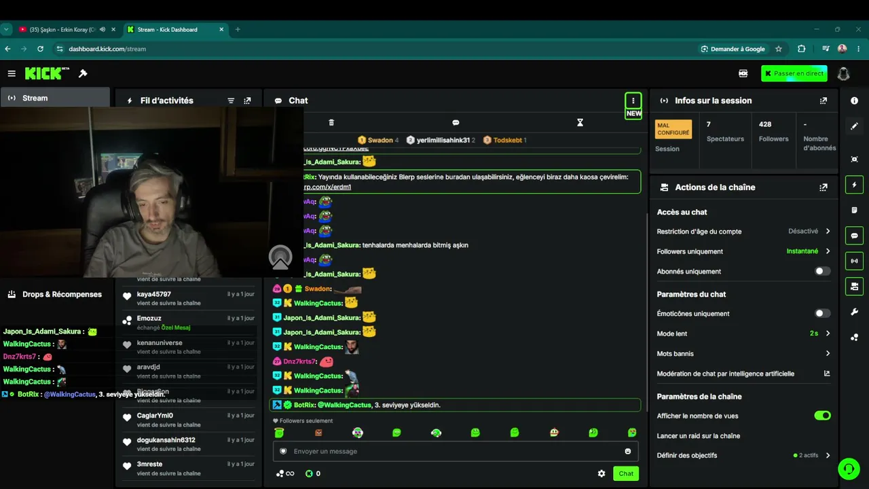Click the document notes icon in right sidebar
This screenshot has width=869, height=489.
854,210
